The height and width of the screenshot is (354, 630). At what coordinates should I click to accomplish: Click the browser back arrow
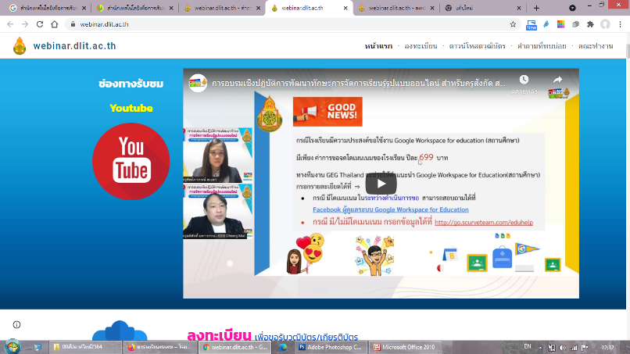(10, 24)
